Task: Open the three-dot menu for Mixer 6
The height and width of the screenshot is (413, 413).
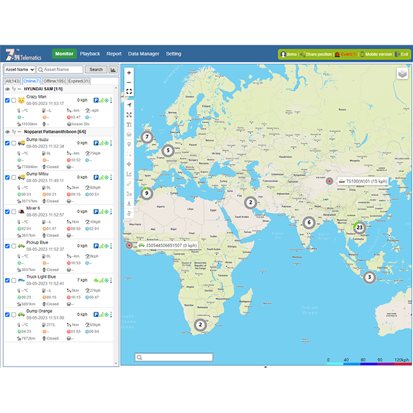Action: pos(111,212)
